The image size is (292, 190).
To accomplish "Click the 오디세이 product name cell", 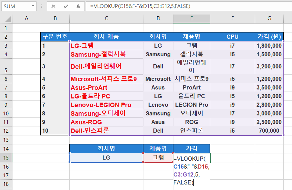I will [x=192, y=113].
